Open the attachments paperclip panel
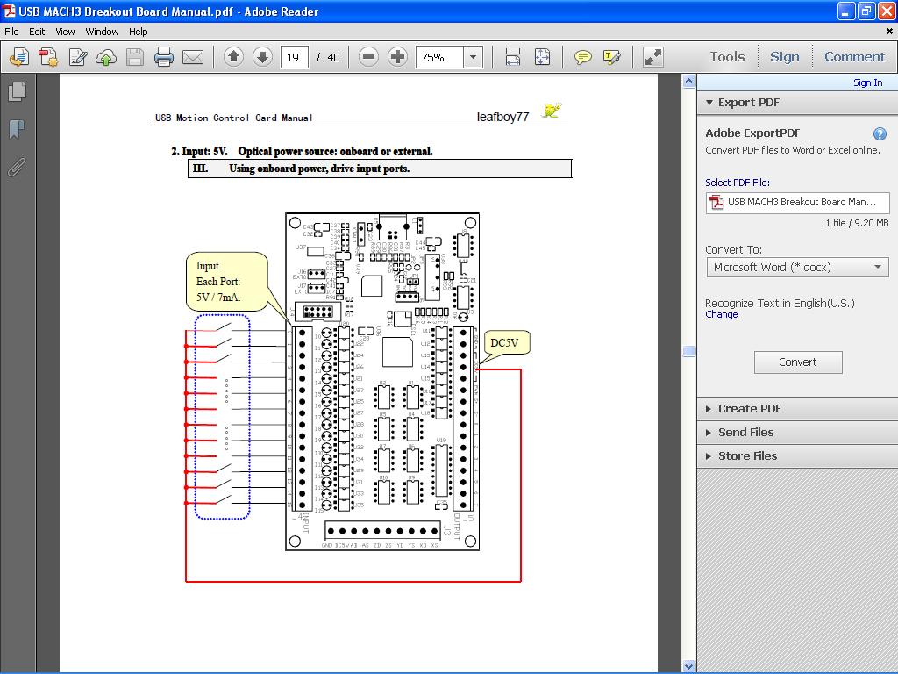 coord(16,167)
